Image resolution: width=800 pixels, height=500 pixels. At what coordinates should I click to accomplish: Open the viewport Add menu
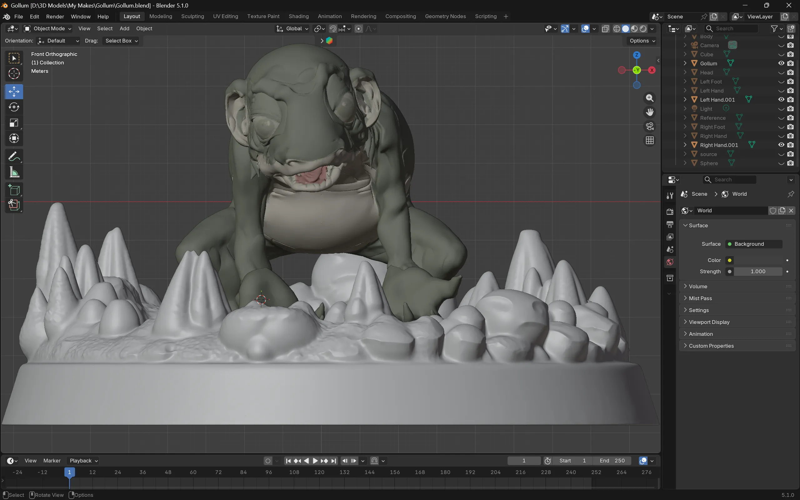124,29
